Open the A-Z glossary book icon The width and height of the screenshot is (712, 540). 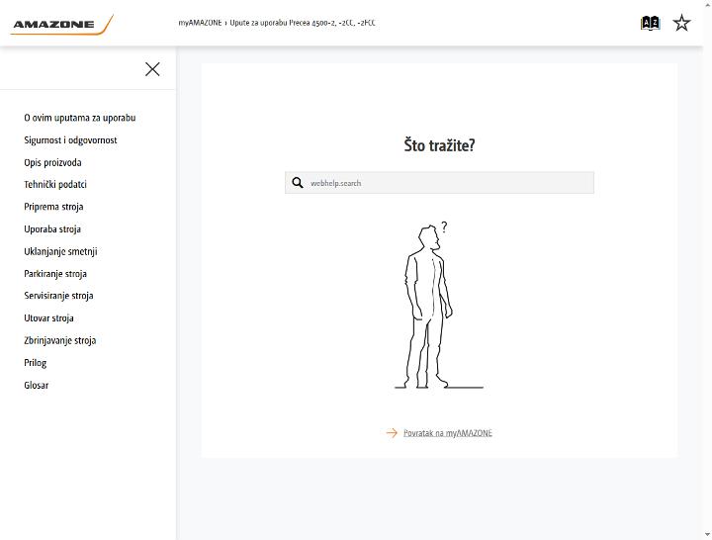[650, 23]
